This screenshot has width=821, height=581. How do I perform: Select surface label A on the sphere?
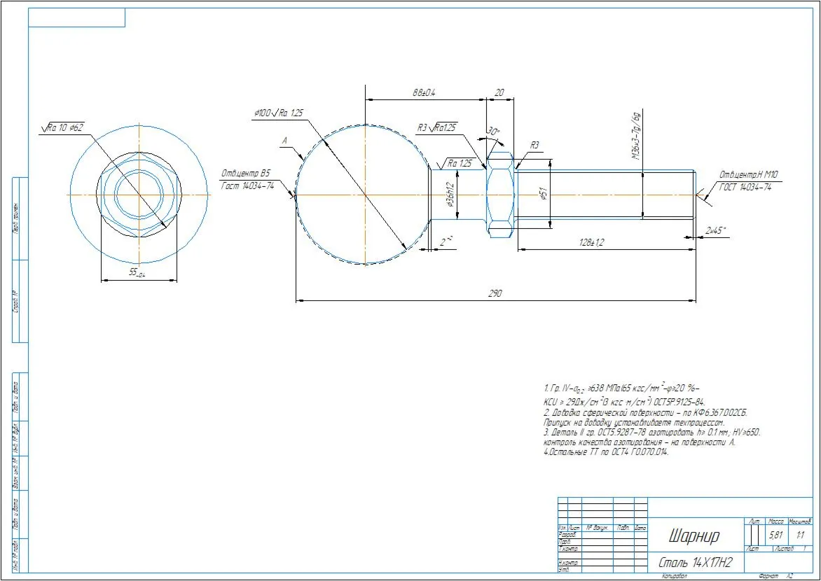(285, 141)
